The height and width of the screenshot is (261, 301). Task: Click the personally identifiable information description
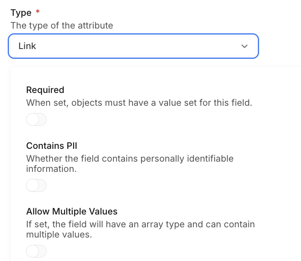coord(130,164)
